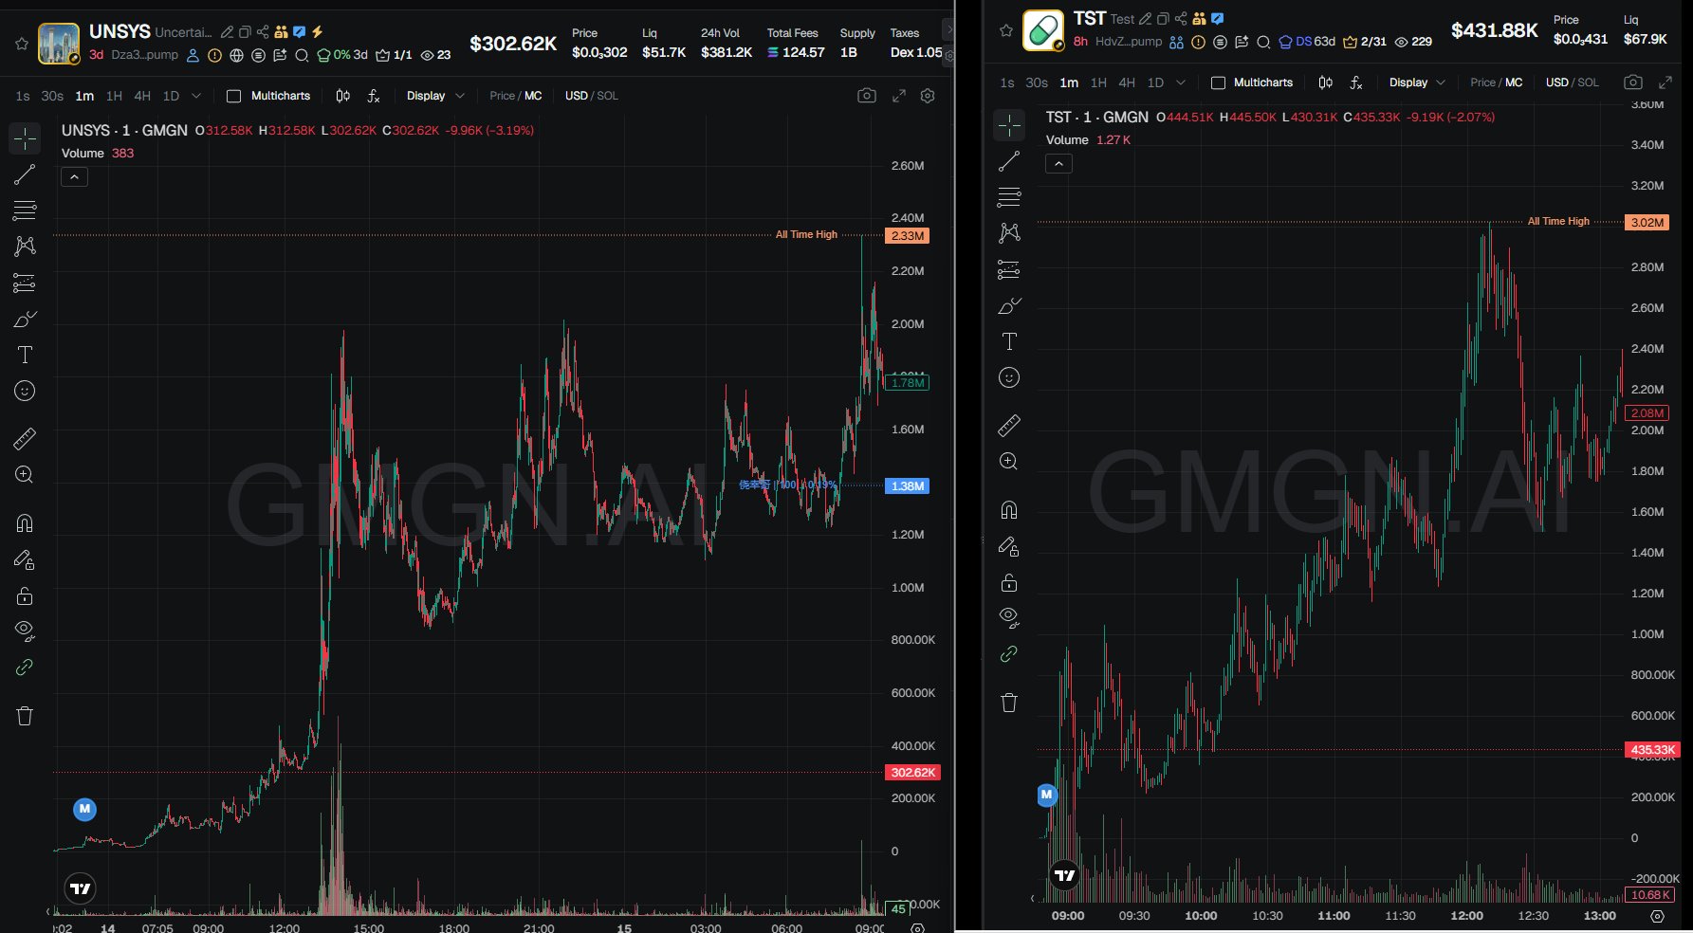The image size is (1693, 933).
Task: Open candle chart type selector in UNSYS panel
Action: (x=343, y=96)
